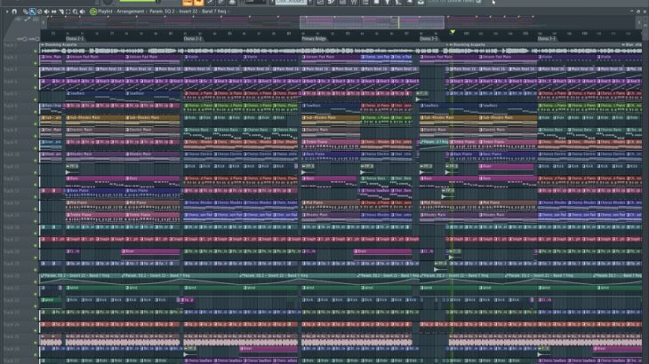Select the Riser clip on Track 11

[506, 167]
